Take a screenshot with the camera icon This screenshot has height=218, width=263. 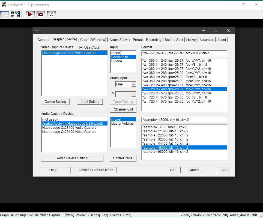coord(41,14)
